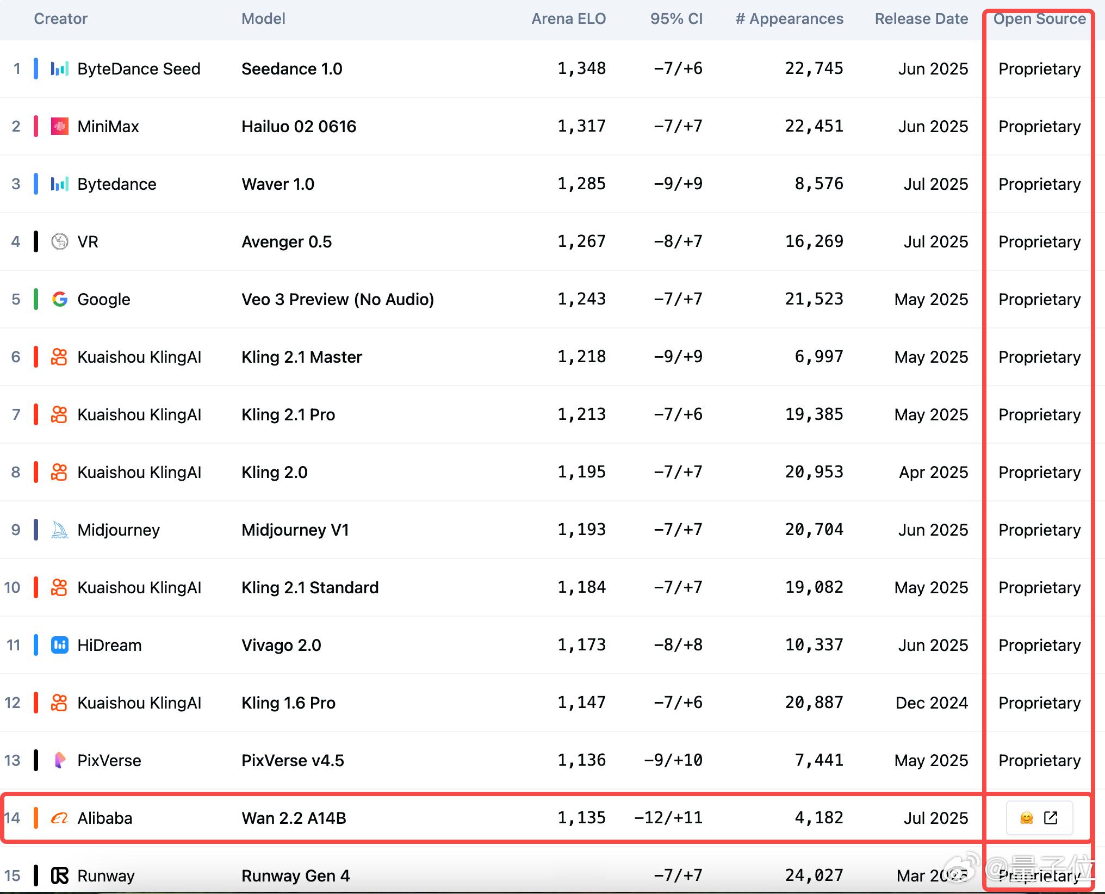Sort by # Appearances column header
1105x894 pixels.
(790, 19)
